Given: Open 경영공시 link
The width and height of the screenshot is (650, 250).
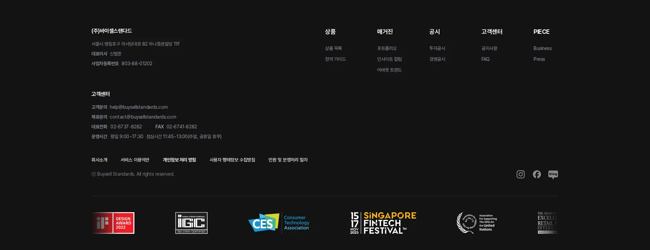Looking at the screenshot, I should [437, 59].
